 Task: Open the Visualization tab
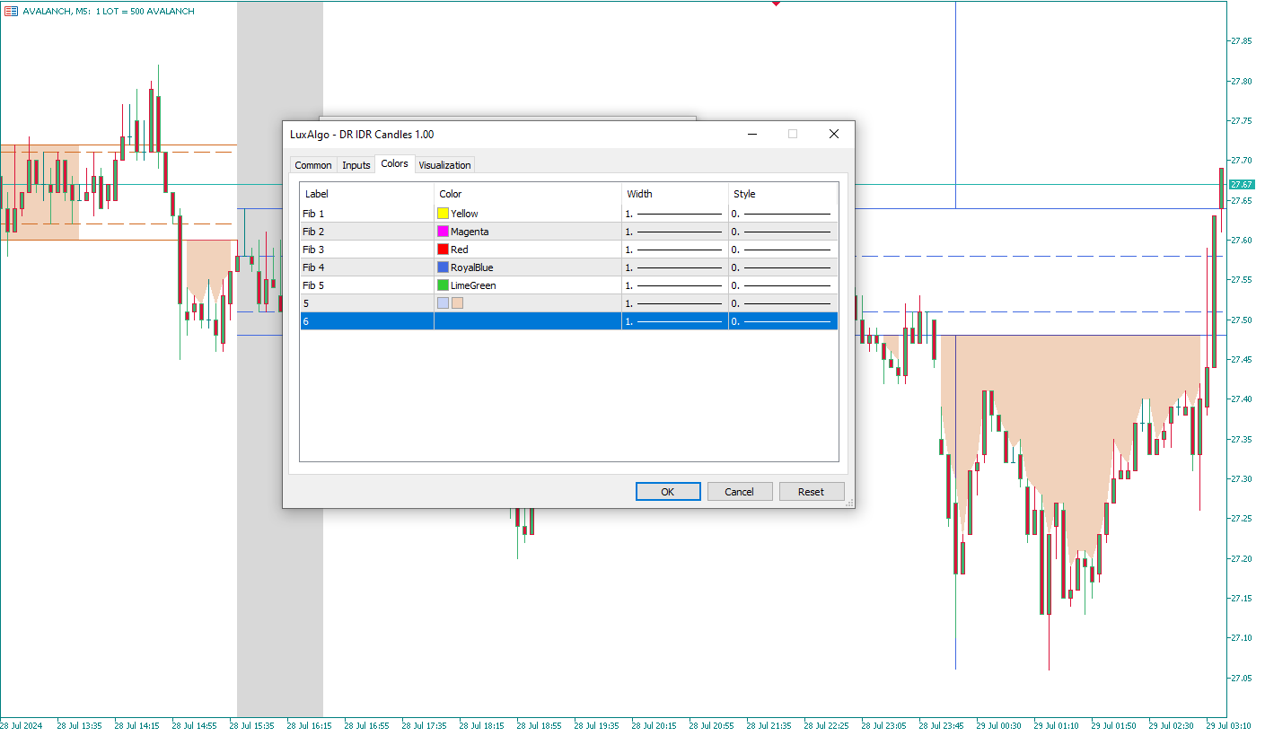444,165
